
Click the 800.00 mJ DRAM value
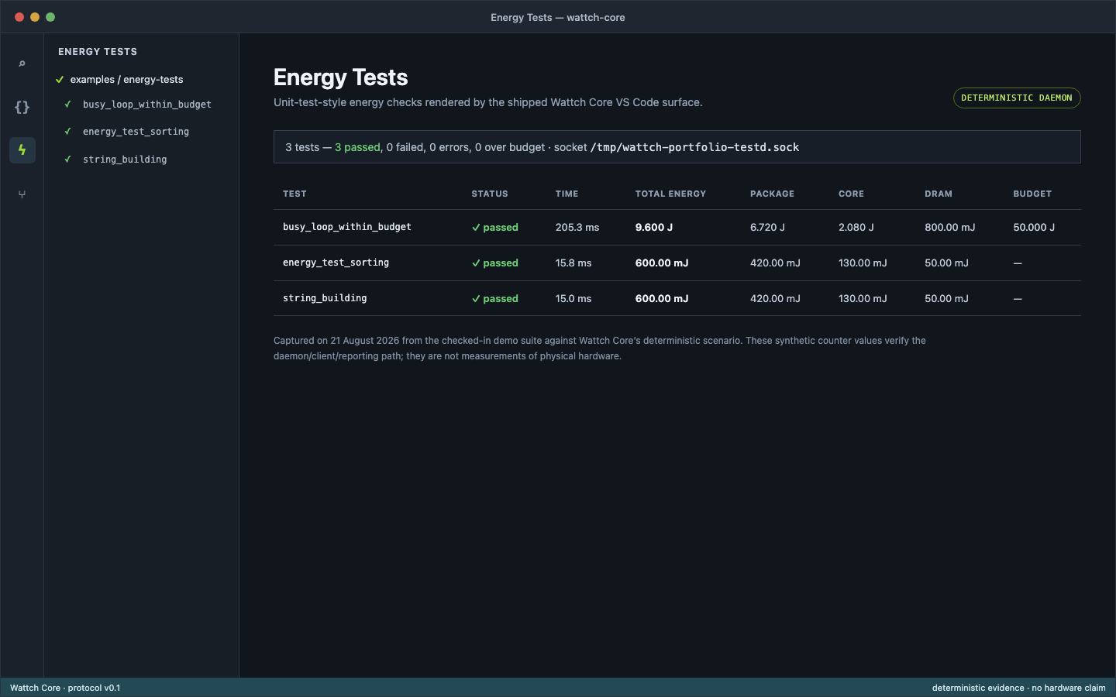[950, 228]
